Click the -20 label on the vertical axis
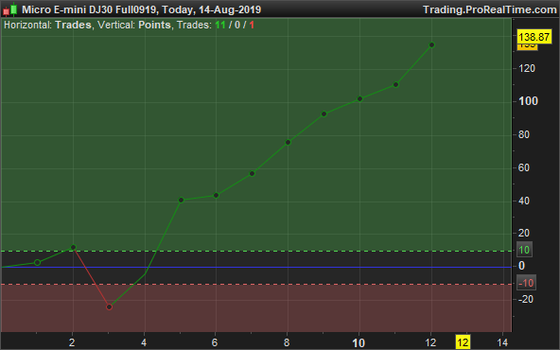Viewport: 560px width, 350px height. point(526,299)
